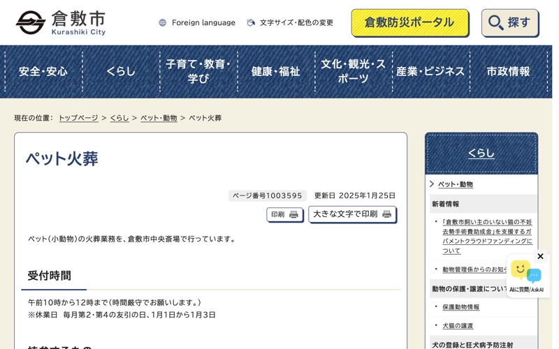This screenshot has width=559, height=349.
Task: Open 倉敷市飼い主のいない猫 crowdfunding link
Action: (x=487, y=237)
